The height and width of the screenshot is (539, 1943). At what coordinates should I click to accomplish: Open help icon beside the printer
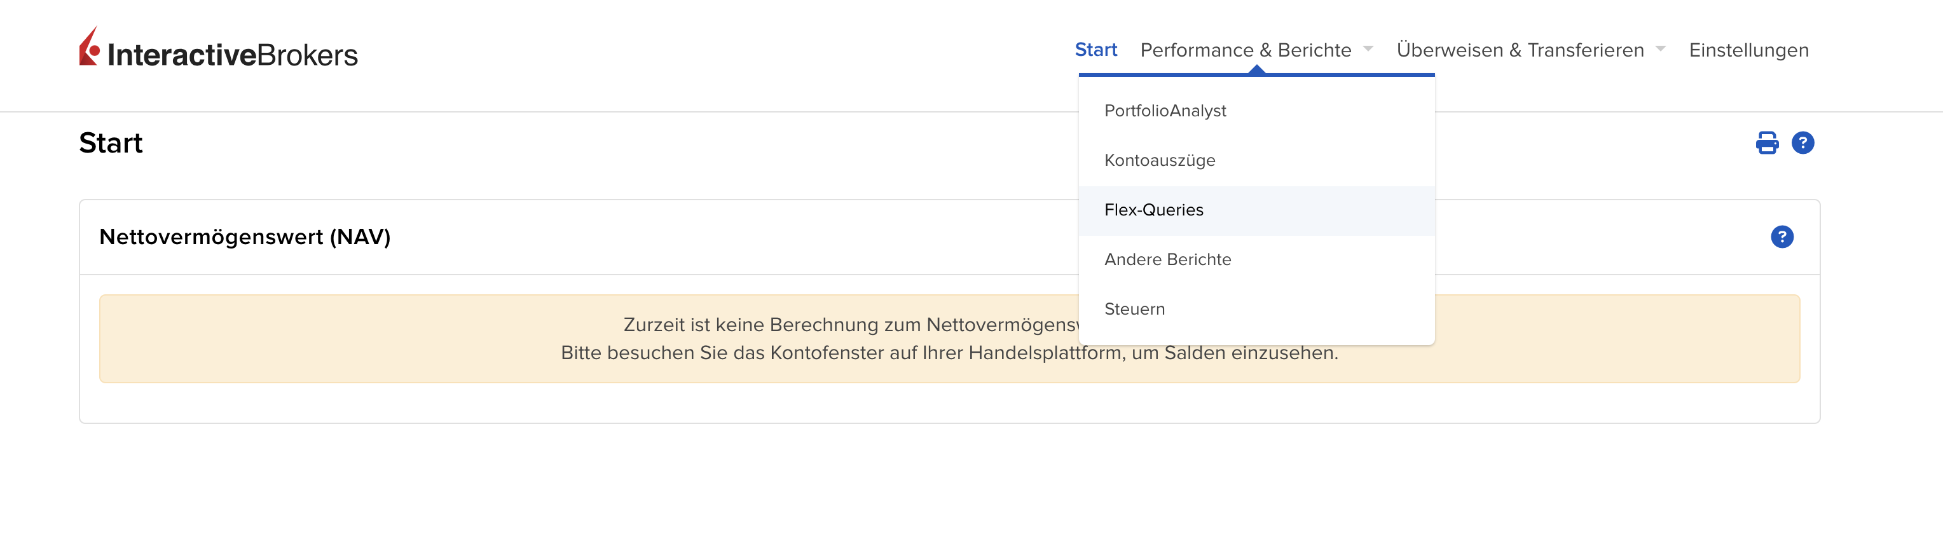(x=1802, y=142)
